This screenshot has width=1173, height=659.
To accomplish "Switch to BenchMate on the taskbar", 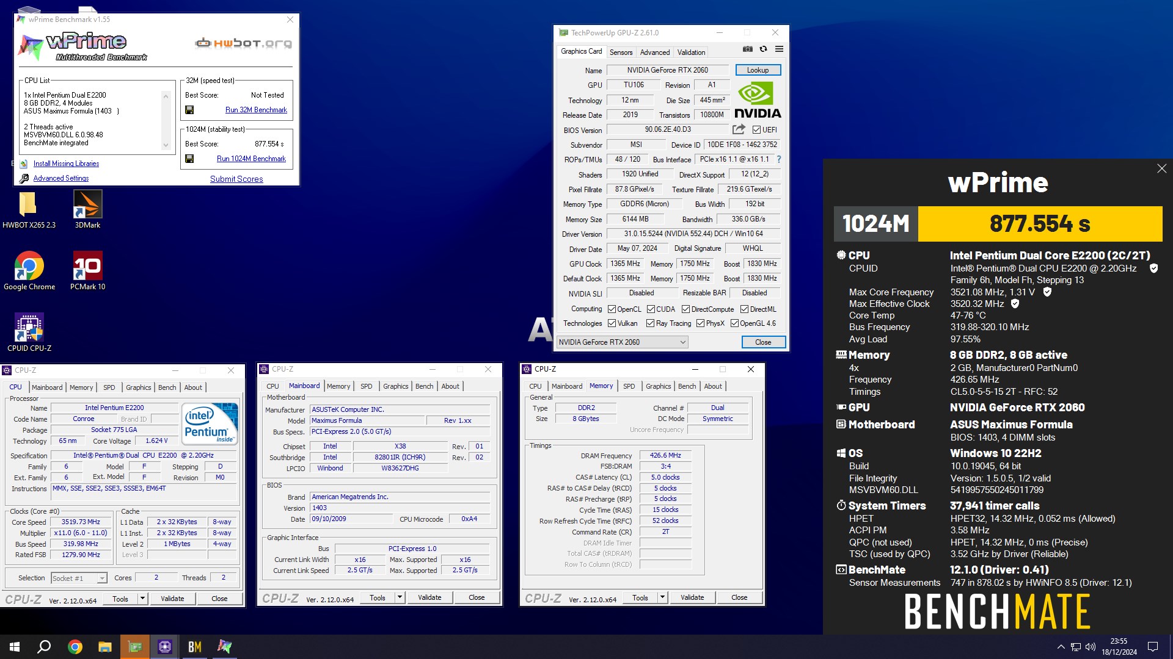I will point(194,647).
